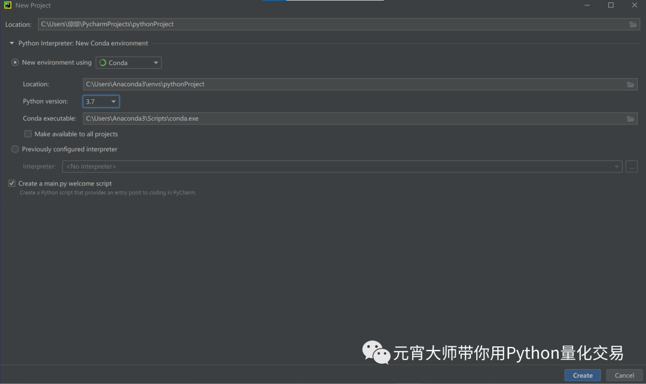646x384 pixels.
Task: Click the welcome script description text
Action: [108, 193]
